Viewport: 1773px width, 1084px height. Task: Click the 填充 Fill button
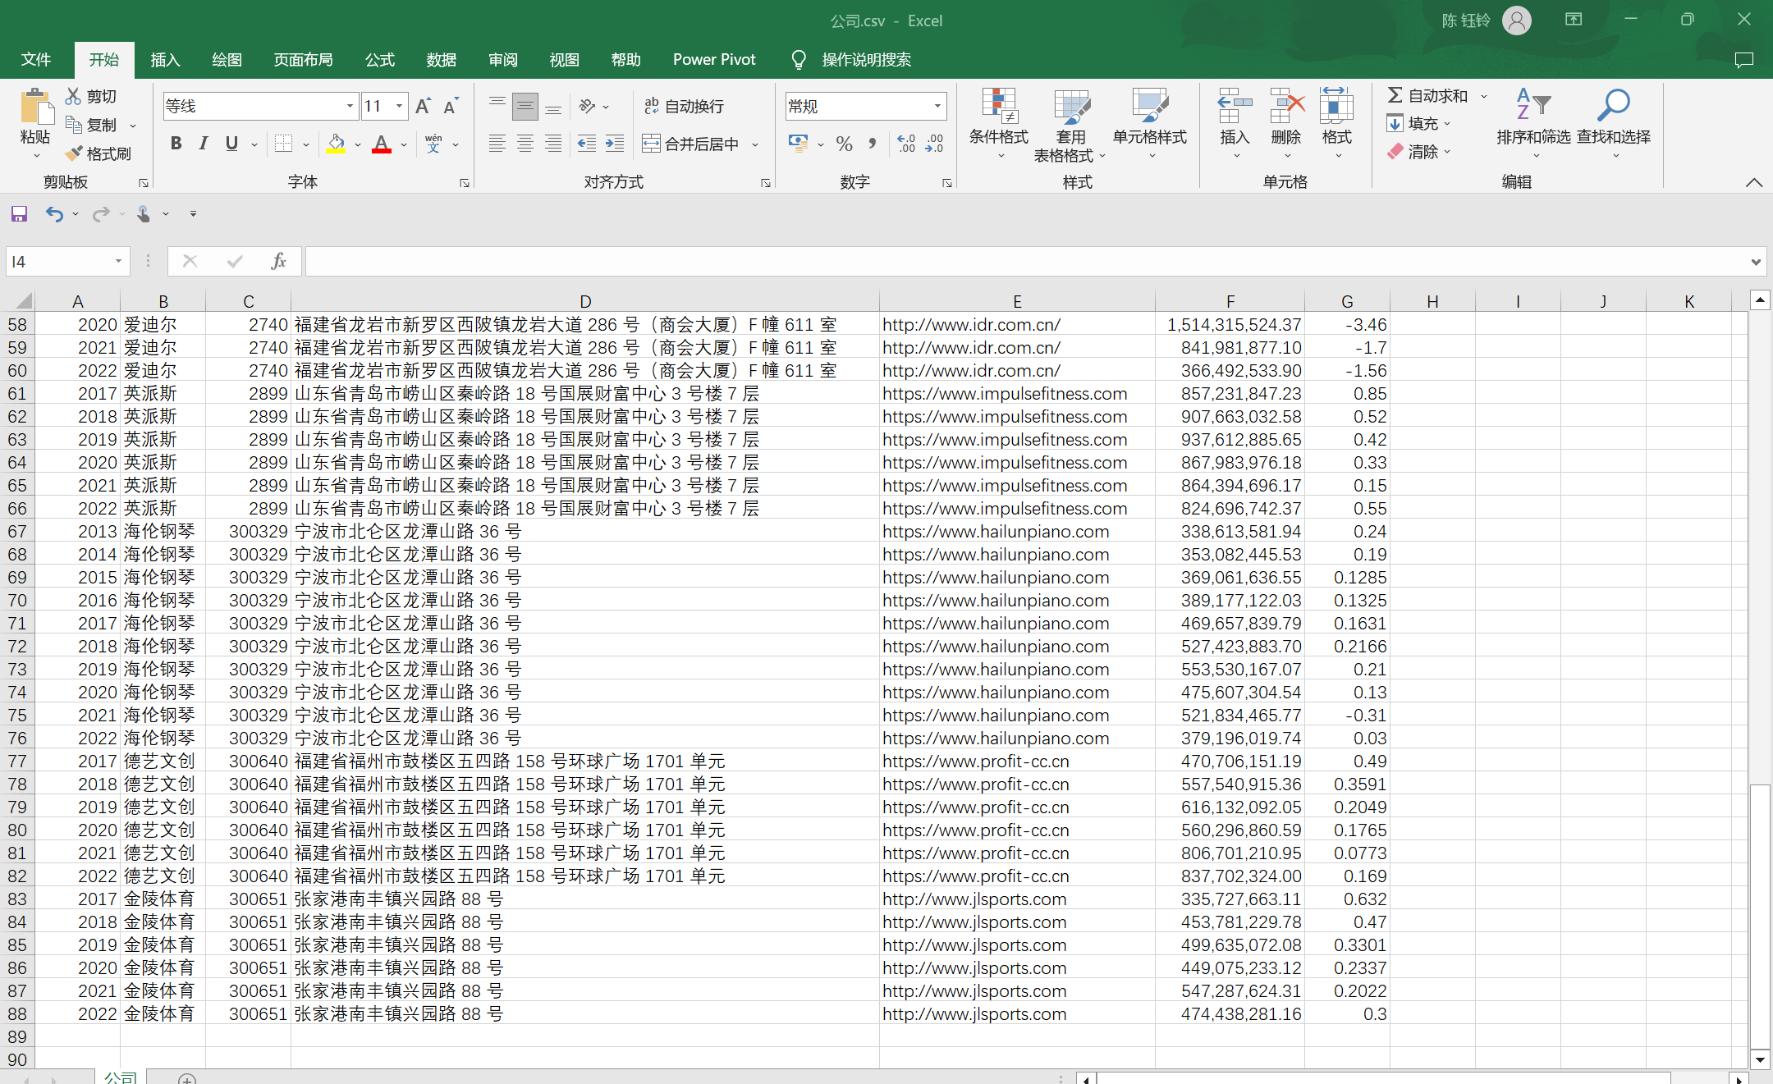pos(1413,124)
